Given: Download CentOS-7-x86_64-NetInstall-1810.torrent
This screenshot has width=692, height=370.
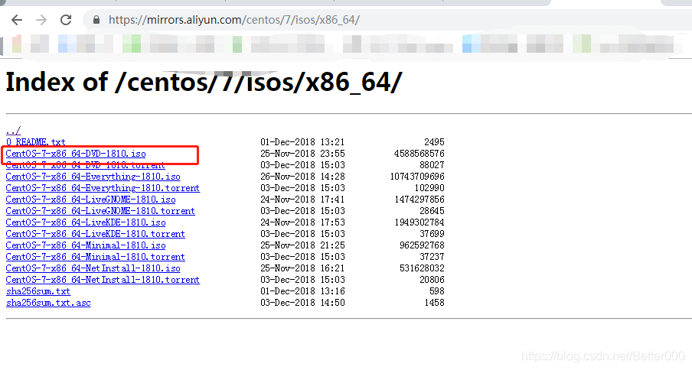Looking at the screenshot, I should [103, 280].
